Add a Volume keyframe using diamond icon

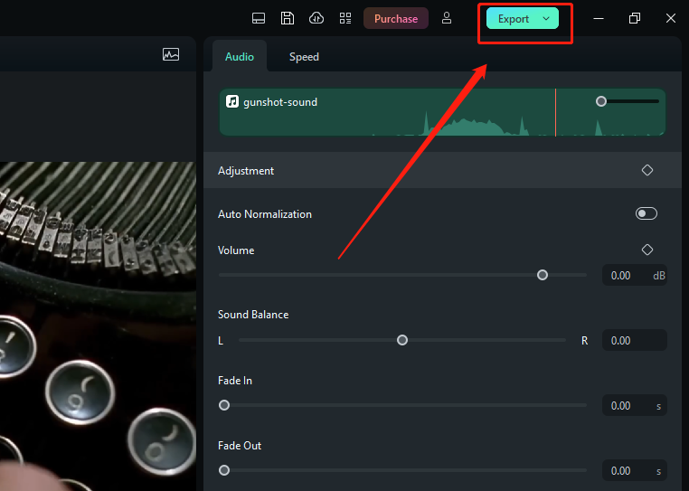[647, 250]
